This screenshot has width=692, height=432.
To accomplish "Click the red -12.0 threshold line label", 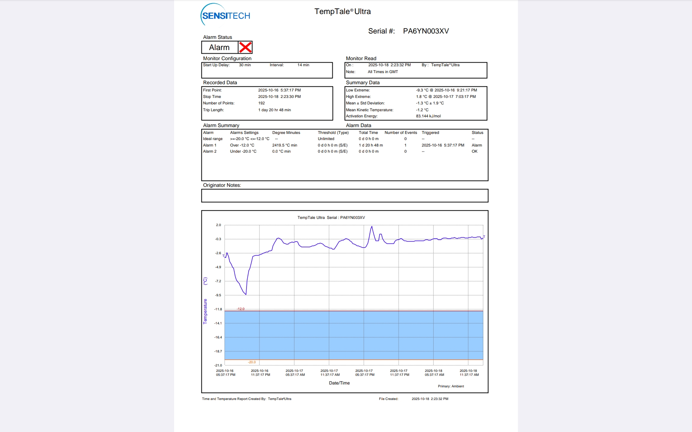I will (240, 309).
